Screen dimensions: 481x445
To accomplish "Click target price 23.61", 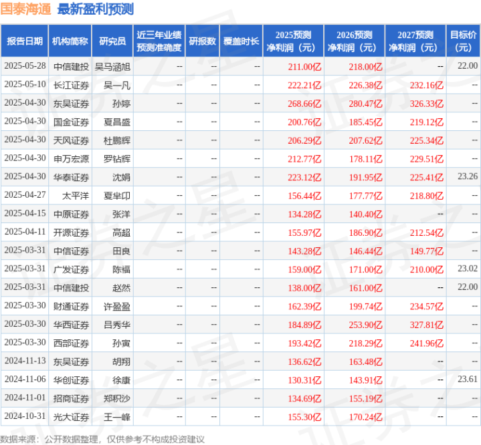I will pos(468,379).
